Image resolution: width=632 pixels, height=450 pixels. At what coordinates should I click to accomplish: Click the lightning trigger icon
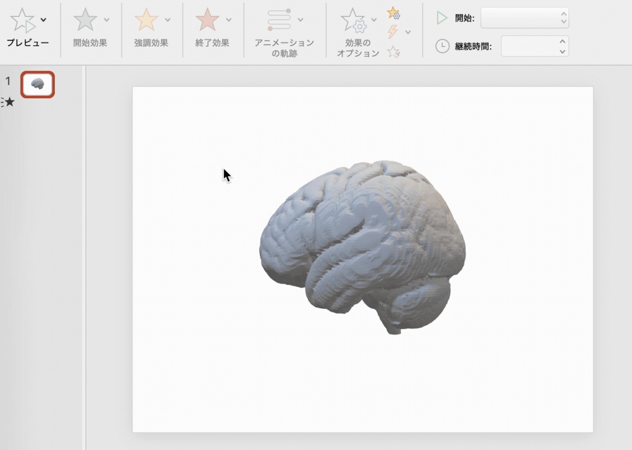coord(393,31)
